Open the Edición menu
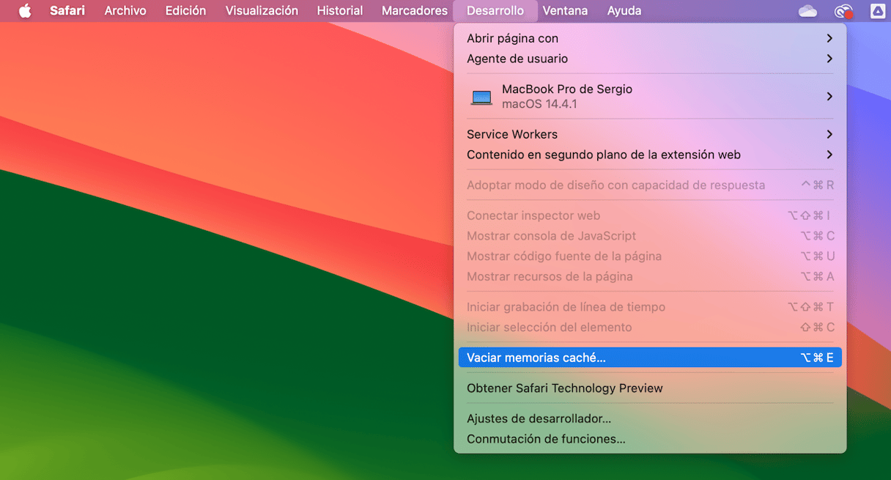This screenshot has width=891, height=480. click(x=185, y=11)
